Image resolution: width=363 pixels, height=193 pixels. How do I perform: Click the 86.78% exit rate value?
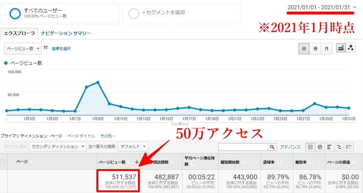point(311,177)
